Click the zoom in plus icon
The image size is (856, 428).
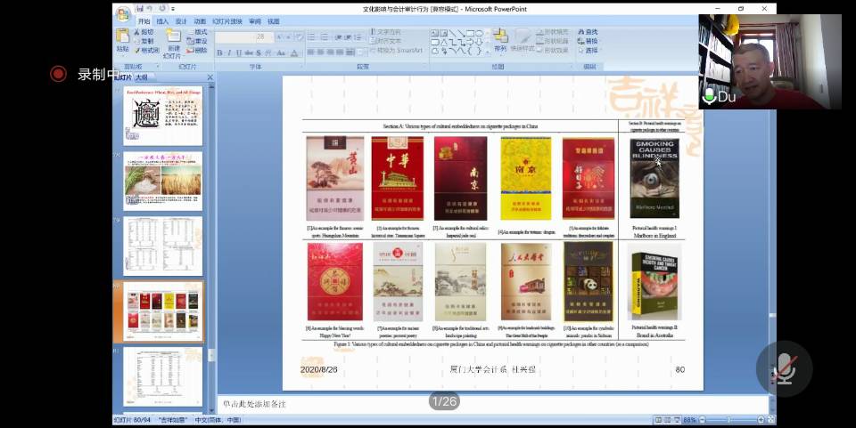point(760,420)
